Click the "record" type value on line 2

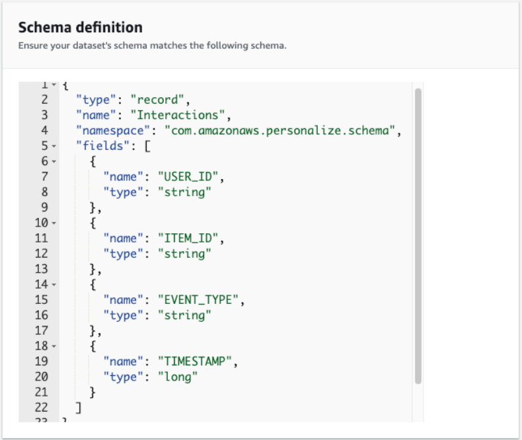(158, 100)
